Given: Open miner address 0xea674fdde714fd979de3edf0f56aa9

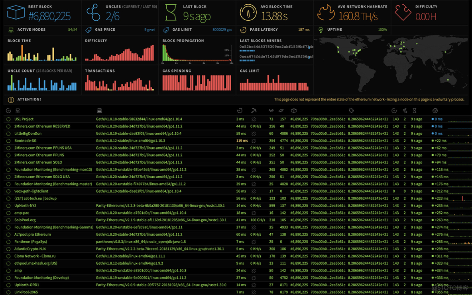Looking at the screenshot, I should coord(276,57).
